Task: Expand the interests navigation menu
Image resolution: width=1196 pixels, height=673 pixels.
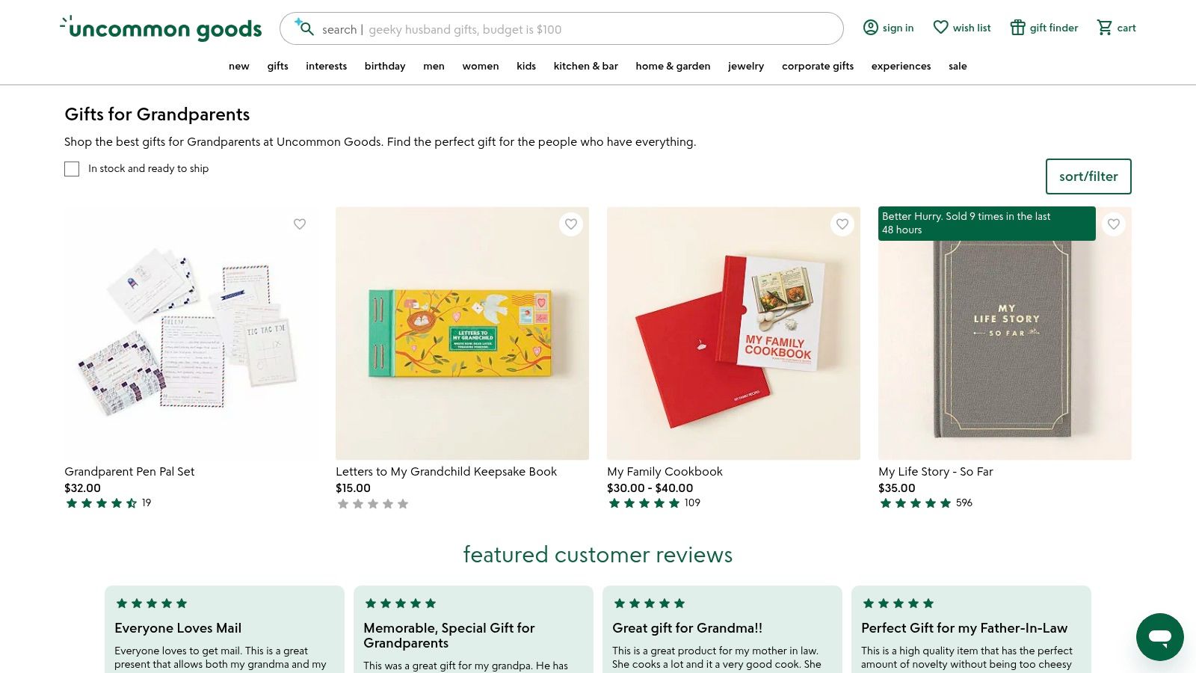Action: tap(326, 66)
